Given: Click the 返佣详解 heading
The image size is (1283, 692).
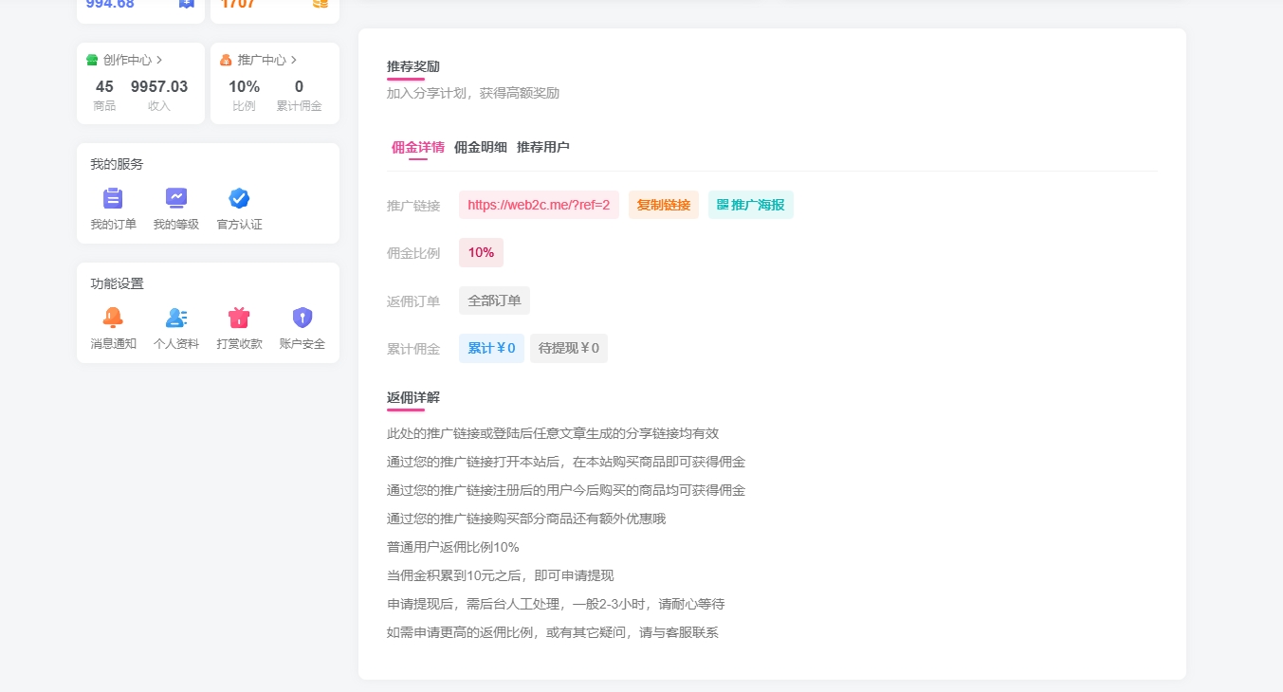Looking at the screenshot, I should click(x=413, y=397).
